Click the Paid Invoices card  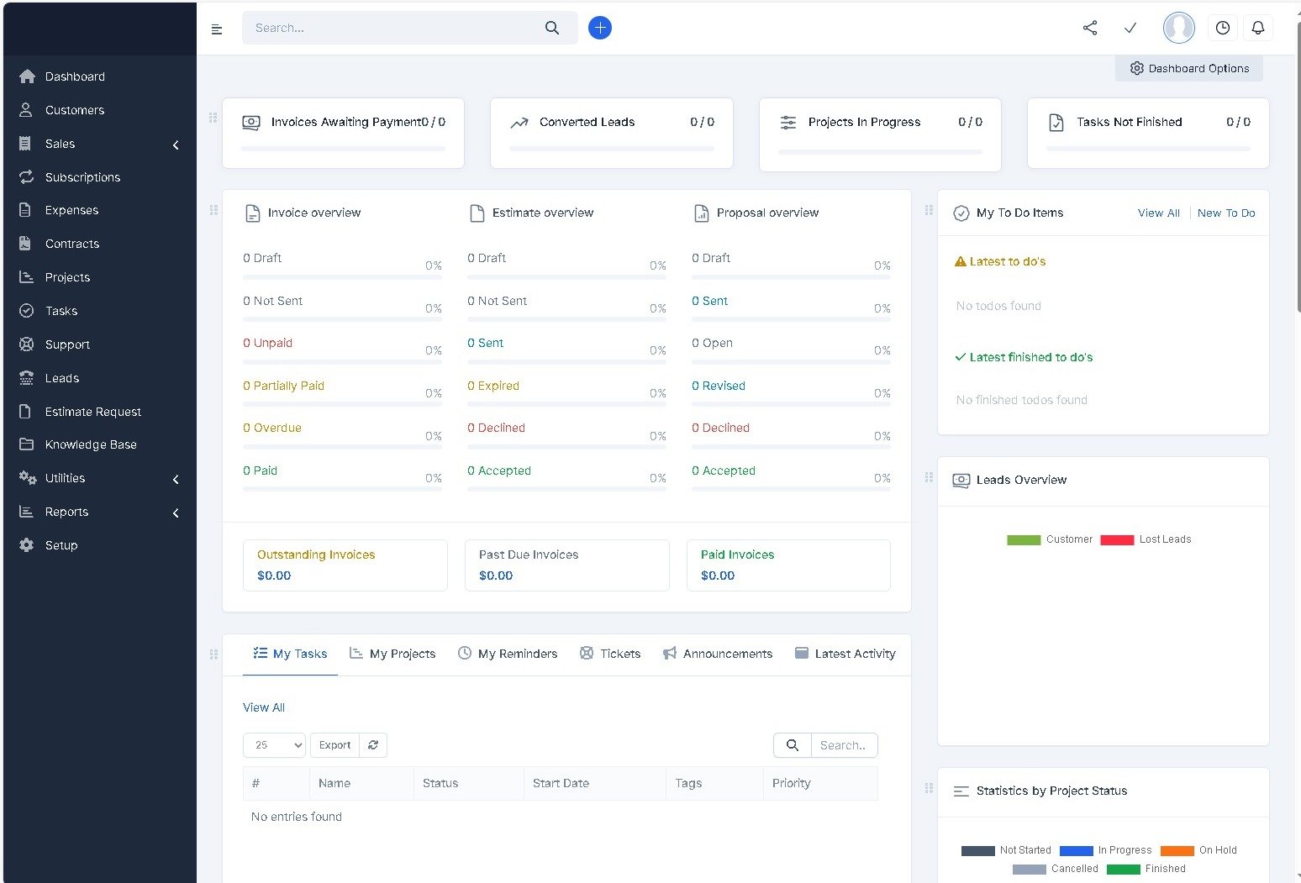(788, 565)
